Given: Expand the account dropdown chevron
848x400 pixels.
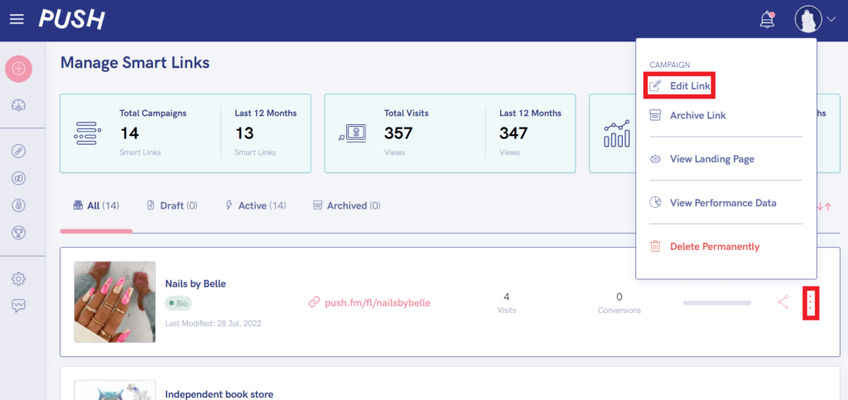Looking at the screenshot, I should click(x=831, y=19).
